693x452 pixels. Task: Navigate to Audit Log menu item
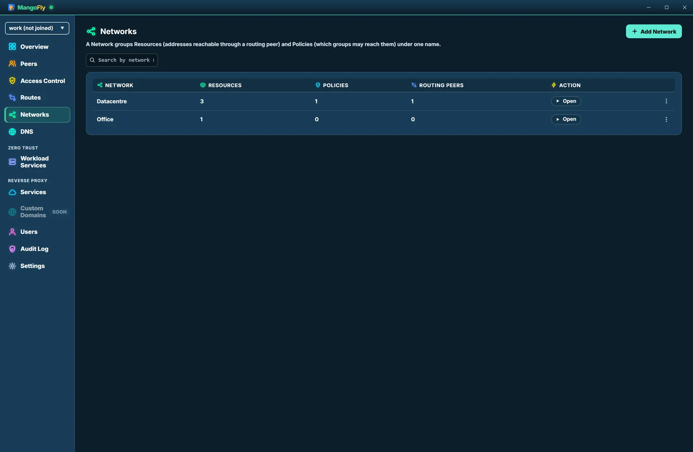[37, 249]
